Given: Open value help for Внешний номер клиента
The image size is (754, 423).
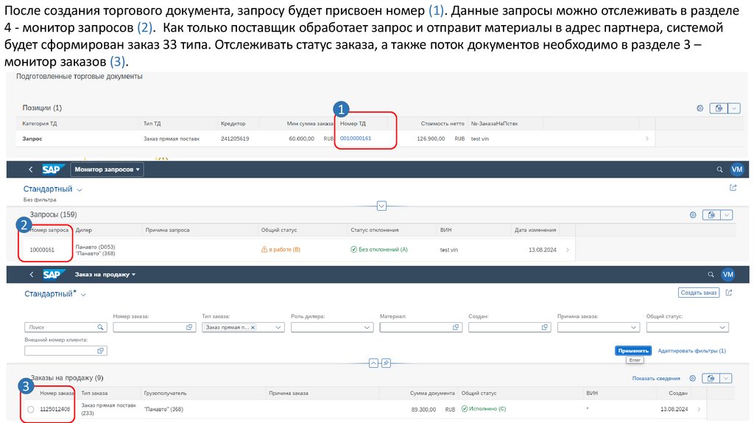Looking at the screenshot, I should point(100,351).
